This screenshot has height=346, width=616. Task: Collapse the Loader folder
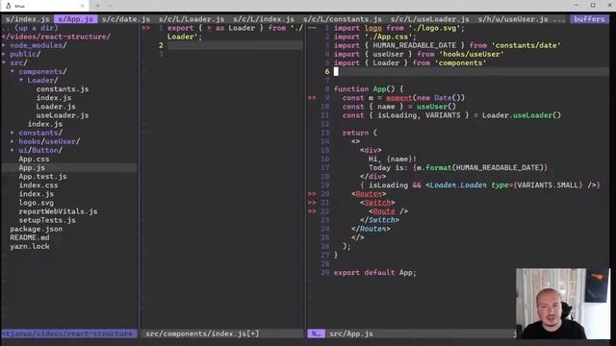(x=42, y=80)
